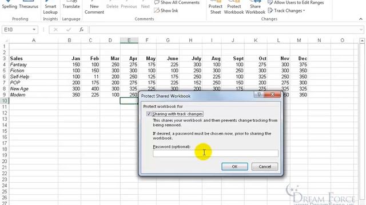
Task: Select the 'Modern' row label cell
Action: click(x=33, y=95)
